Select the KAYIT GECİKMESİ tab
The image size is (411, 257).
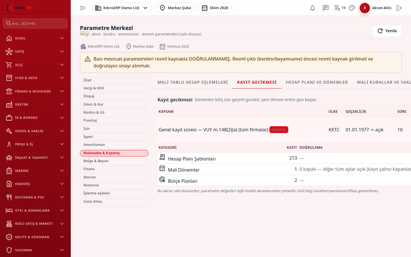pyautogui.click(x=257, y=82)
